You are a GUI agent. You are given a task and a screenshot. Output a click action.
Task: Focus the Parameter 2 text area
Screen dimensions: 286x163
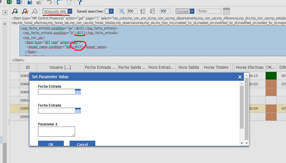[57, 131]
